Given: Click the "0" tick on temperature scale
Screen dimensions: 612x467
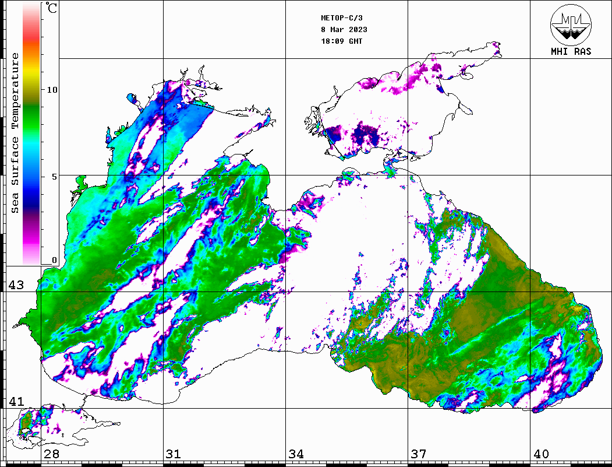Looking at the screenshot, I should pos(54,260).
